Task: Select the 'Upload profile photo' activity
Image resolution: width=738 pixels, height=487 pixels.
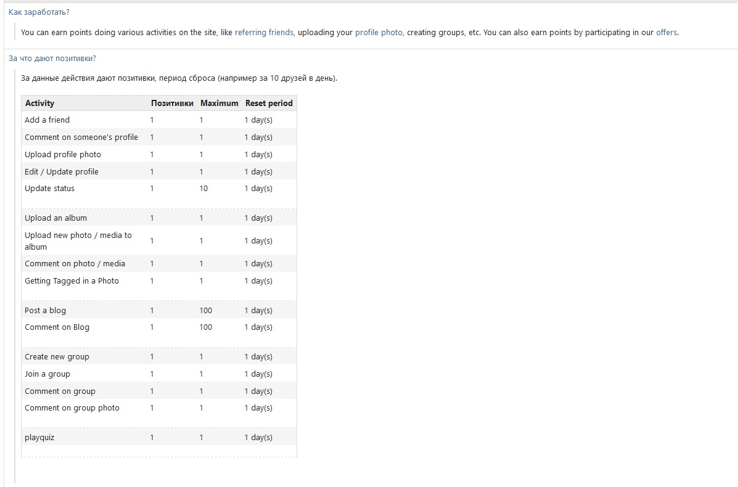Action: pos(63,154)
